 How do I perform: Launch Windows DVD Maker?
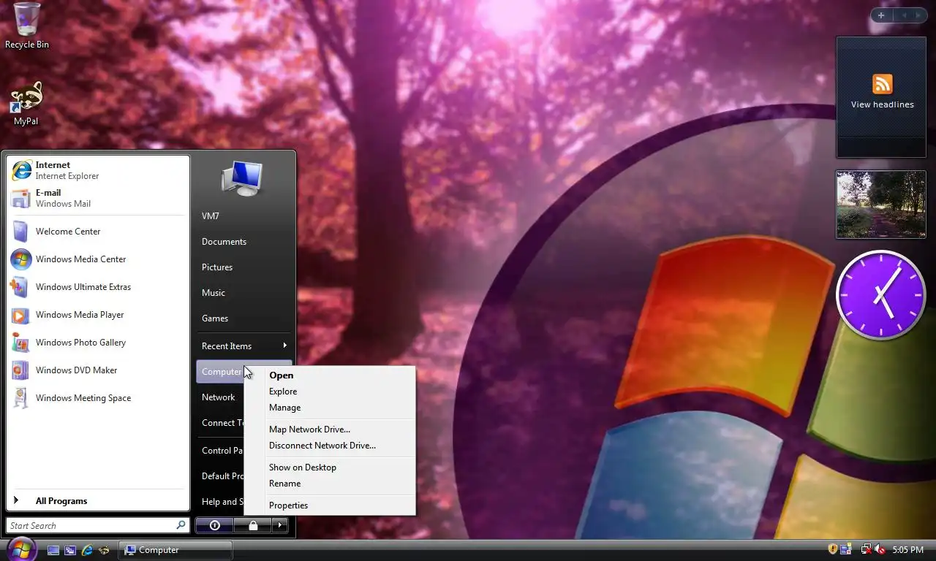[97, 370]
